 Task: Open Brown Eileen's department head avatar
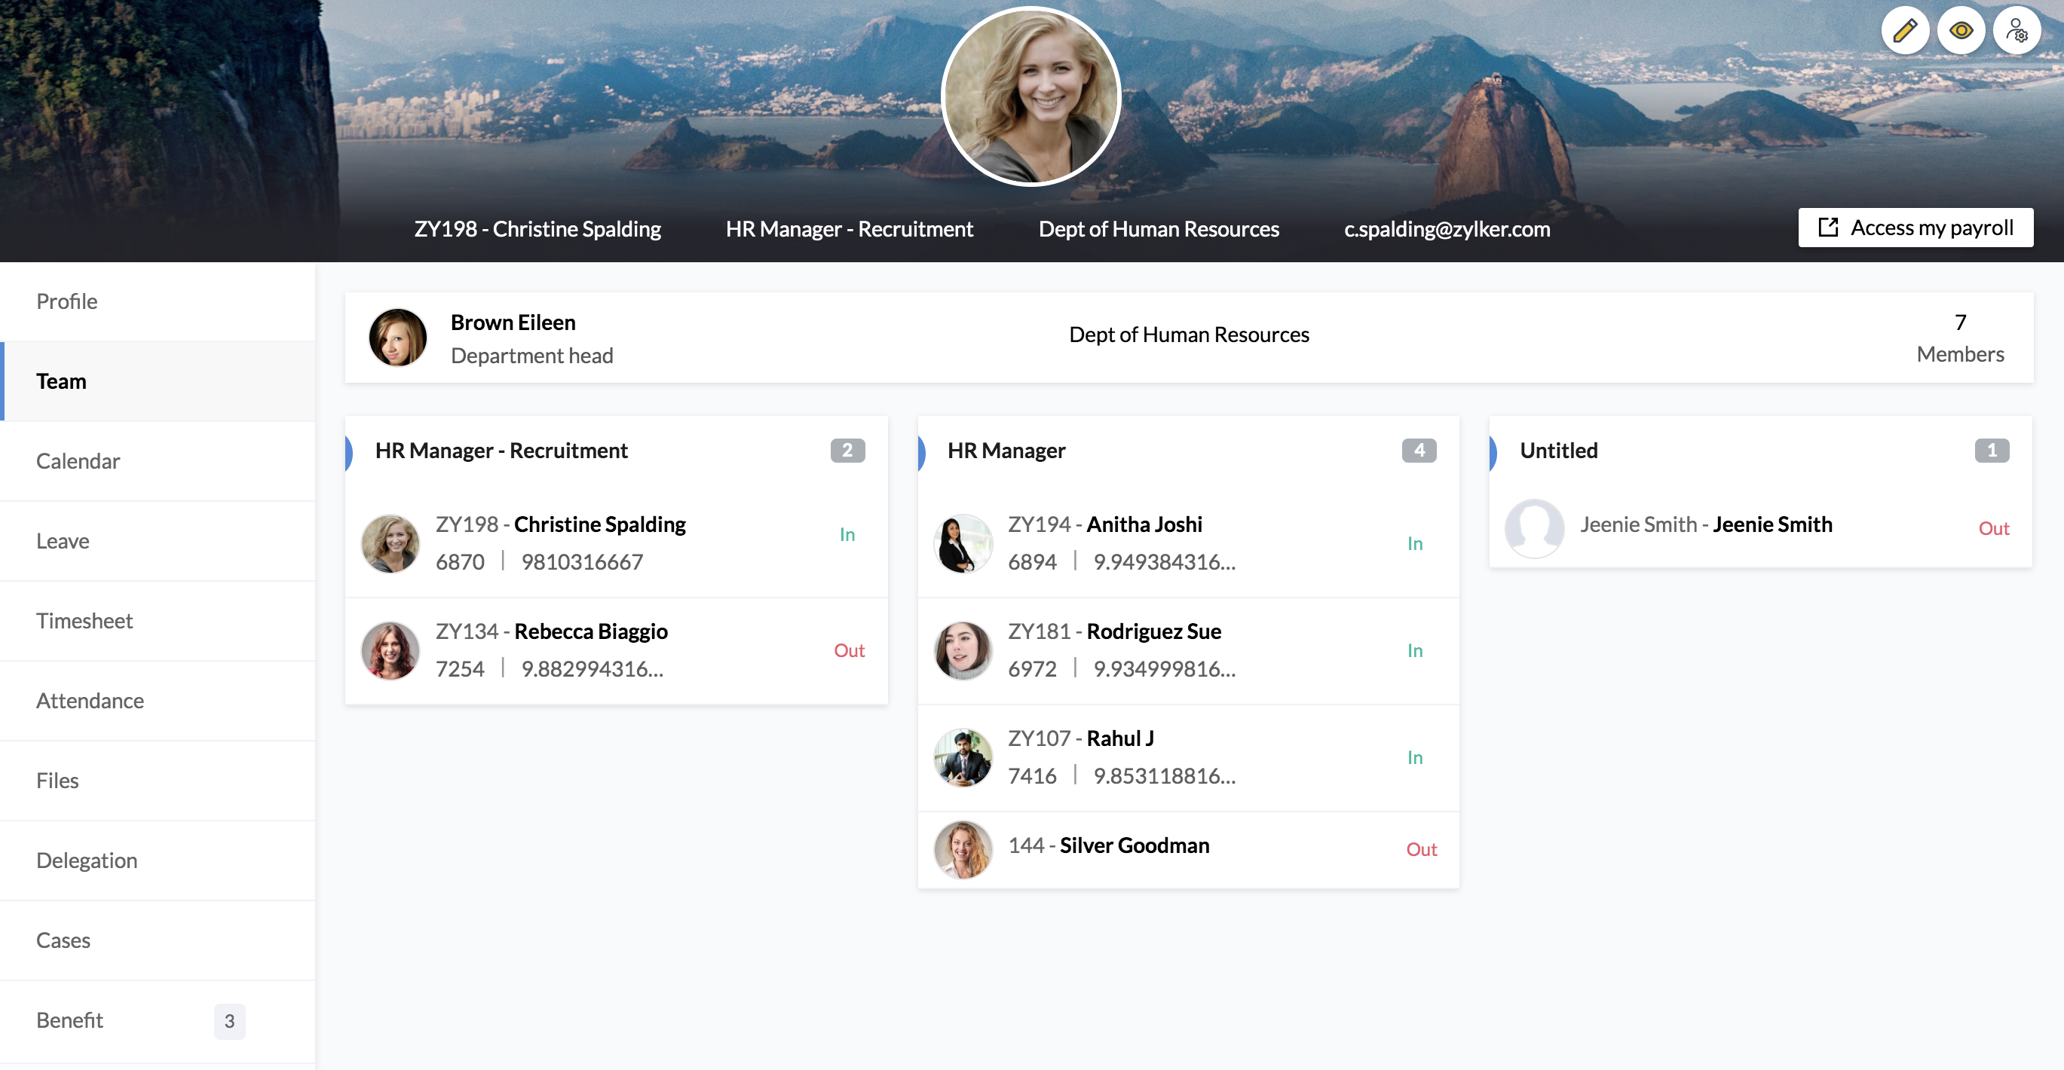point(397,337)
